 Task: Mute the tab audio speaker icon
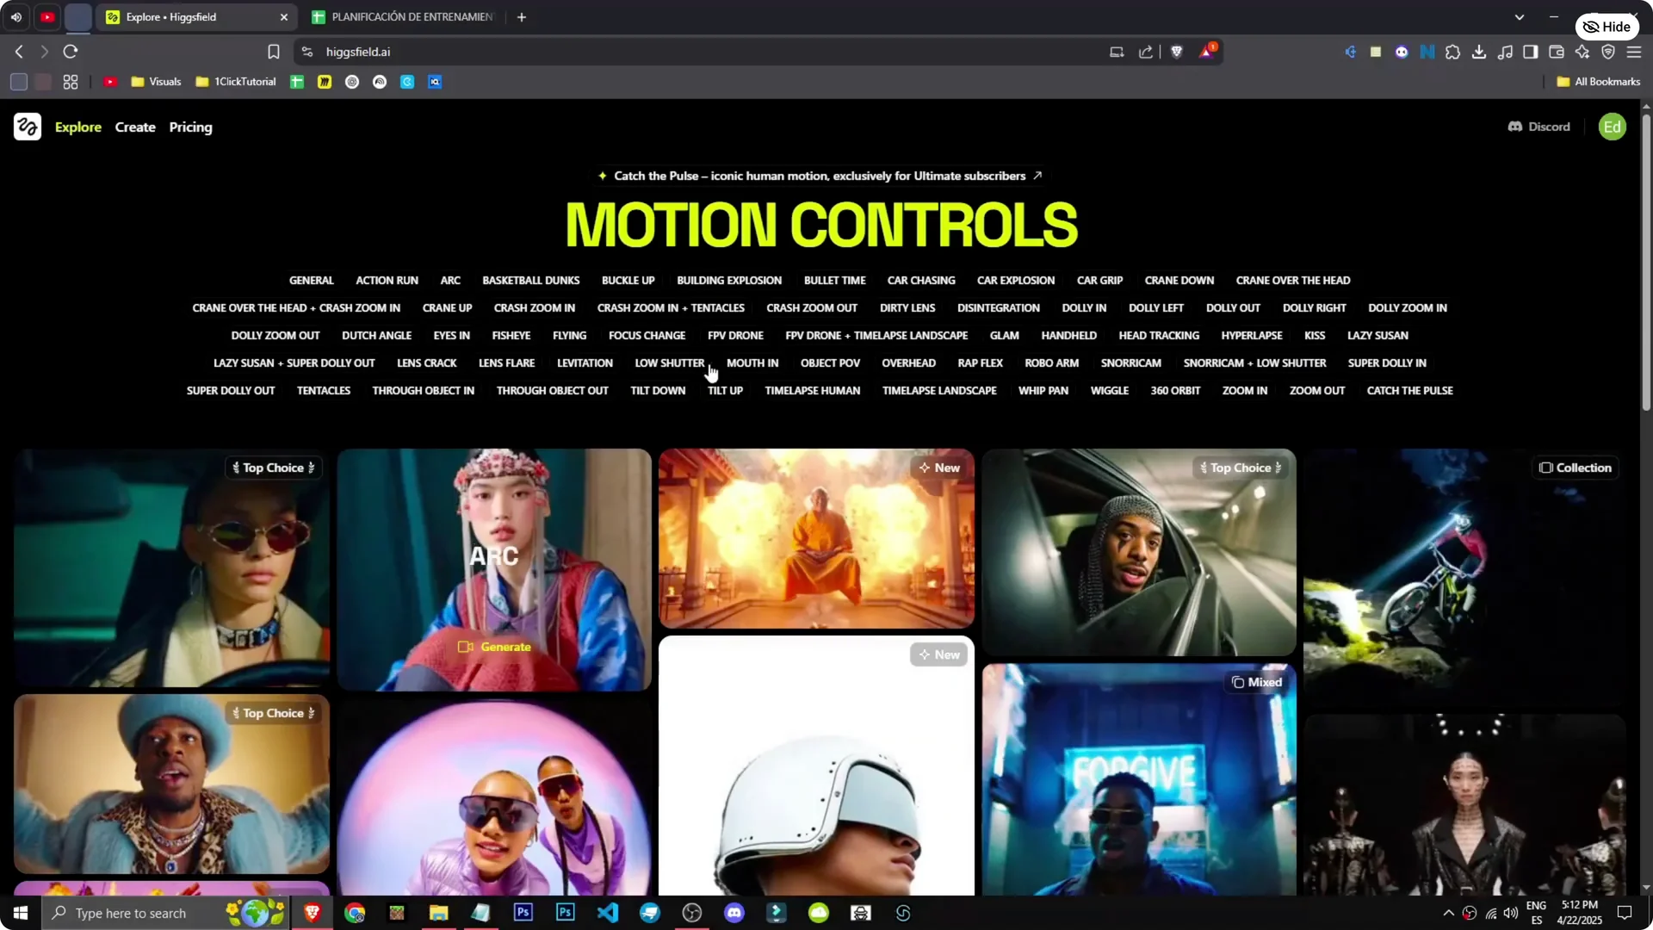point(15,16)
